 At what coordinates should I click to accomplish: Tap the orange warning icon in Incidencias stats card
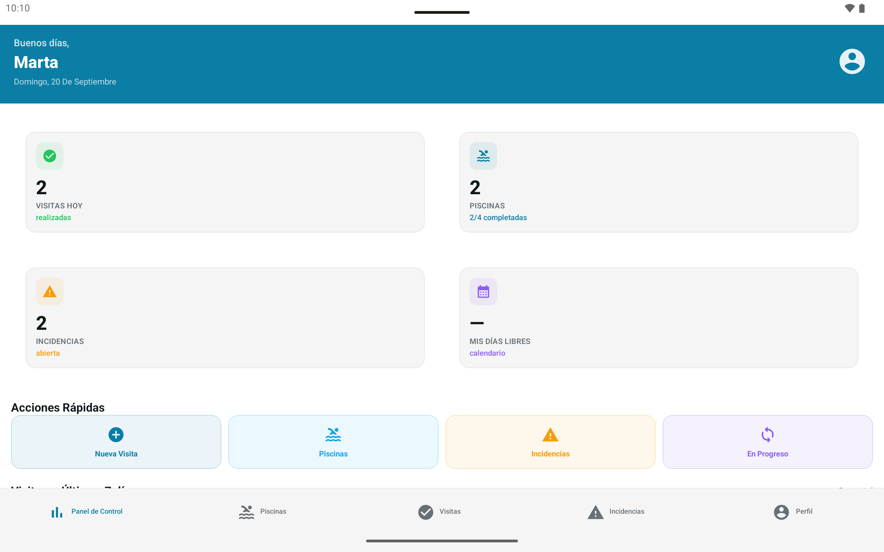pos(50,292)
